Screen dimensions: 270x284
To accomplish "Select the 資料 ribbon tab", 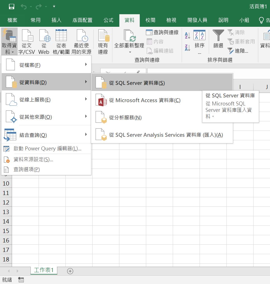I will coord(129,20).
